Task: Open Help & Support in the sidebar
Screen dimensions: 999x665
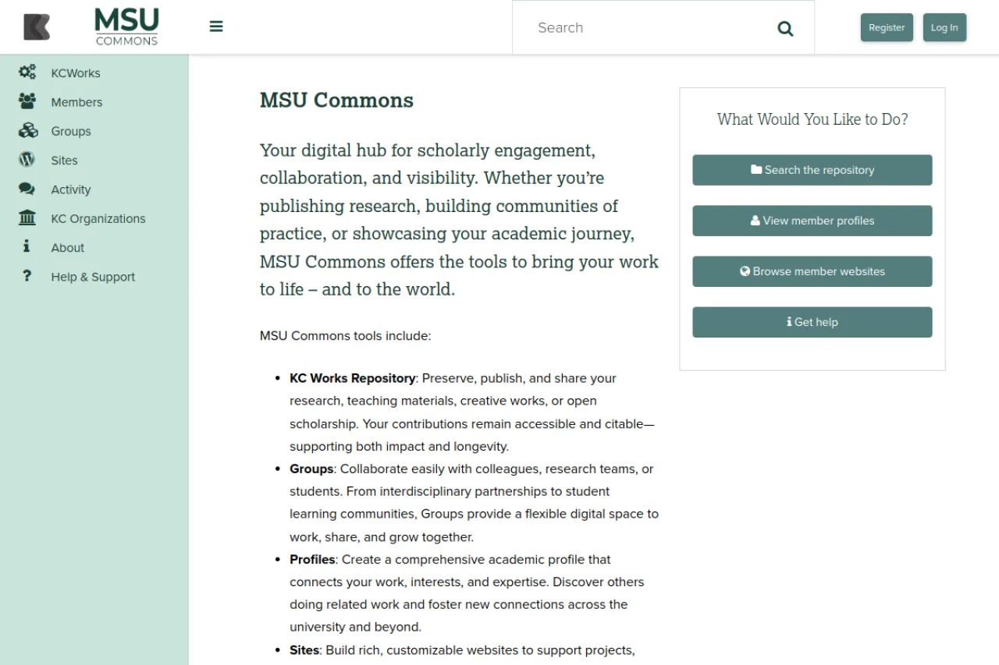Action: pyautogui.click(x=93, y=277)
